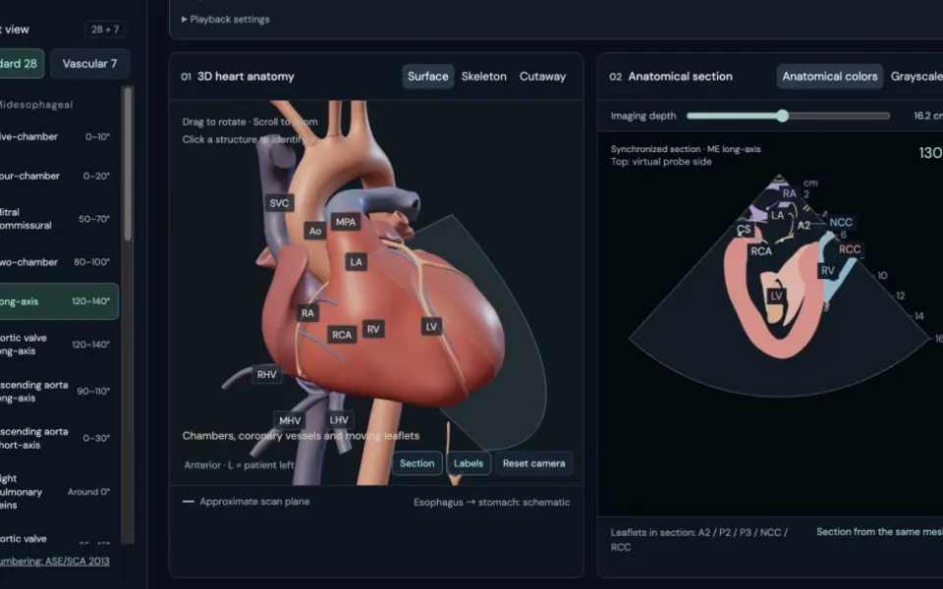The width and height of the screenshot is (943, 589).
Task: Click the MHV label on the model
Action: click(x=290, y=420)
